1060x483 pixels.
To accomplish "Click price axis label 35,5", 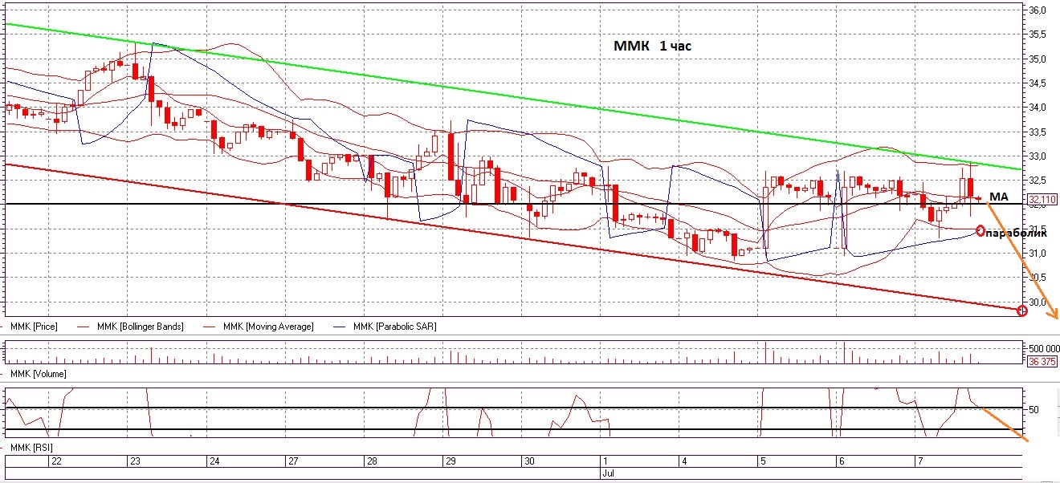I will click(x=1038, y=34).
